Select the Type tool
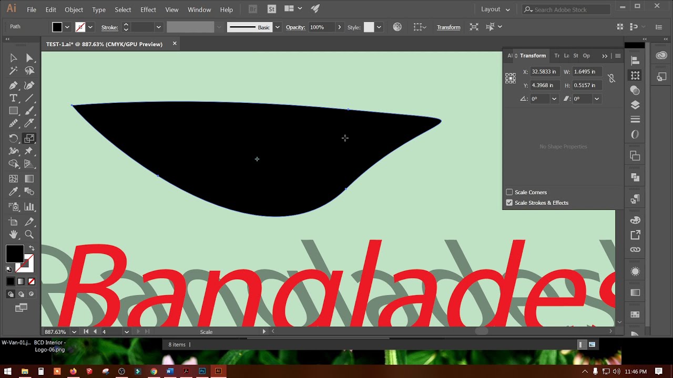Image resolution: width=673 pixels, height=378 pixels. [14, 98]
